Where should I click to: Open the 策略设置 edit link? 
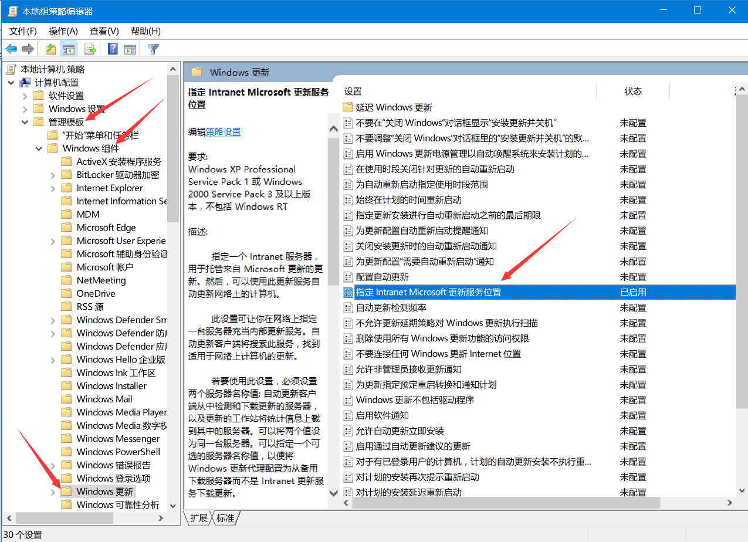[x=223, y=132]
